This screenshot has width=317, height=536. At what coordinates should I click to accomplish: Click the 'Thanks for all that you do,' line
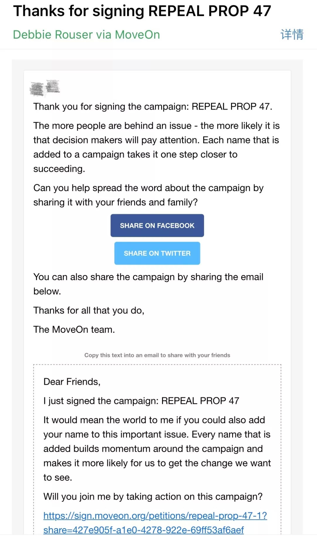coord(89,311)
